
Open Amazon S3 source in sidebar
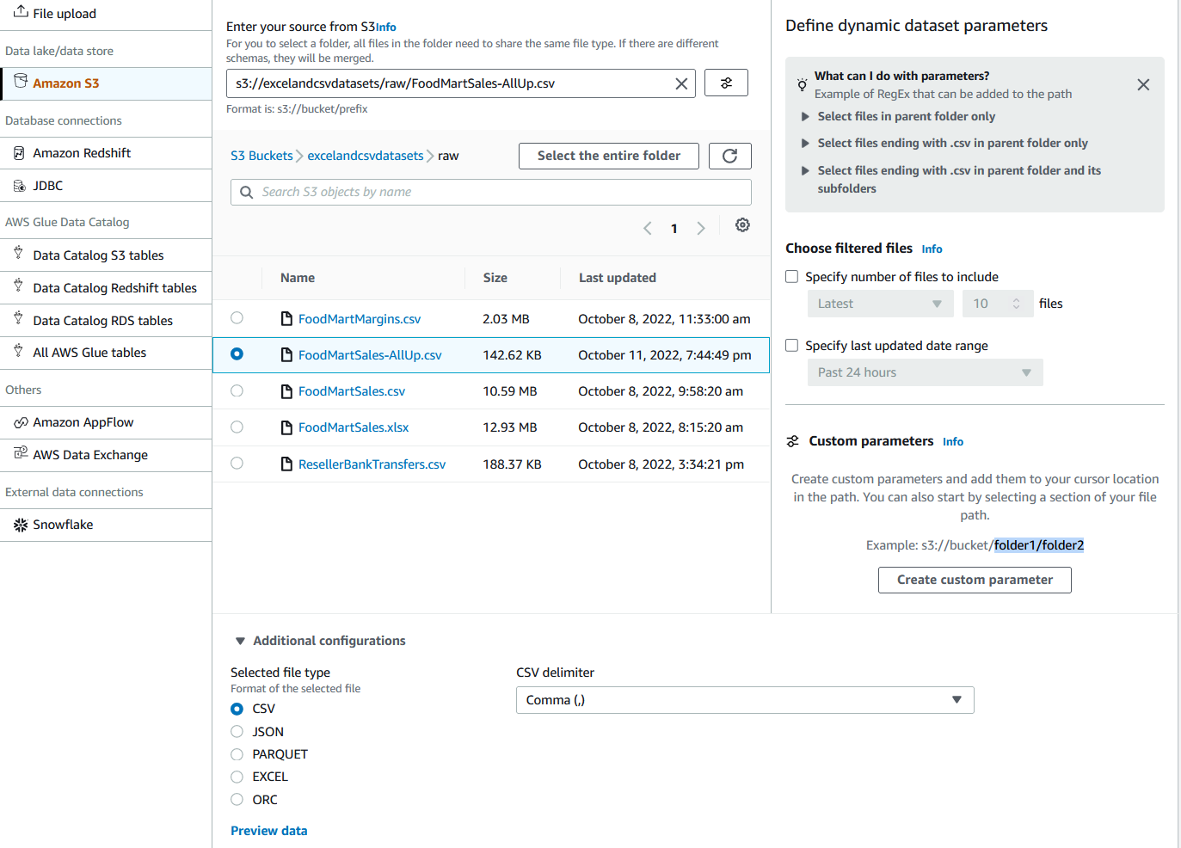106,83
